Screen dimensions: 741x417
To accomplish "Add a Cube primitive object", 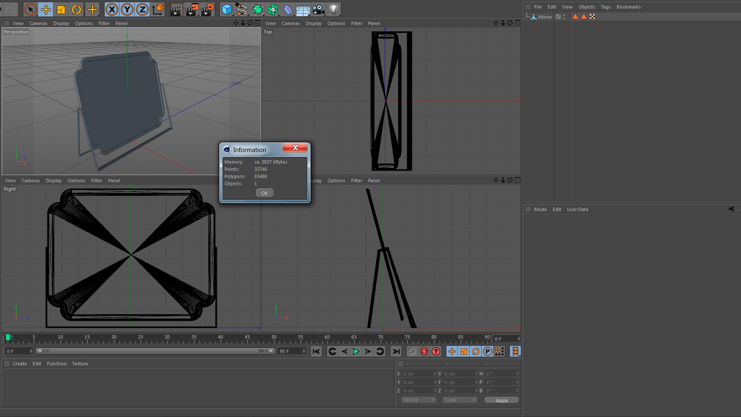I will pyautogui.click(x=227, y=9).
